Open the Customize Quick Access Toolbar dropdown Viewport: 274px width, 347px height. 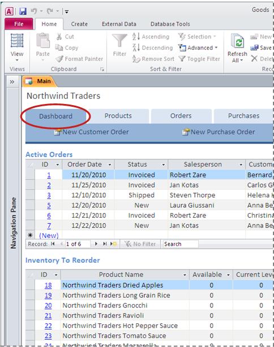tap(66, 11)
